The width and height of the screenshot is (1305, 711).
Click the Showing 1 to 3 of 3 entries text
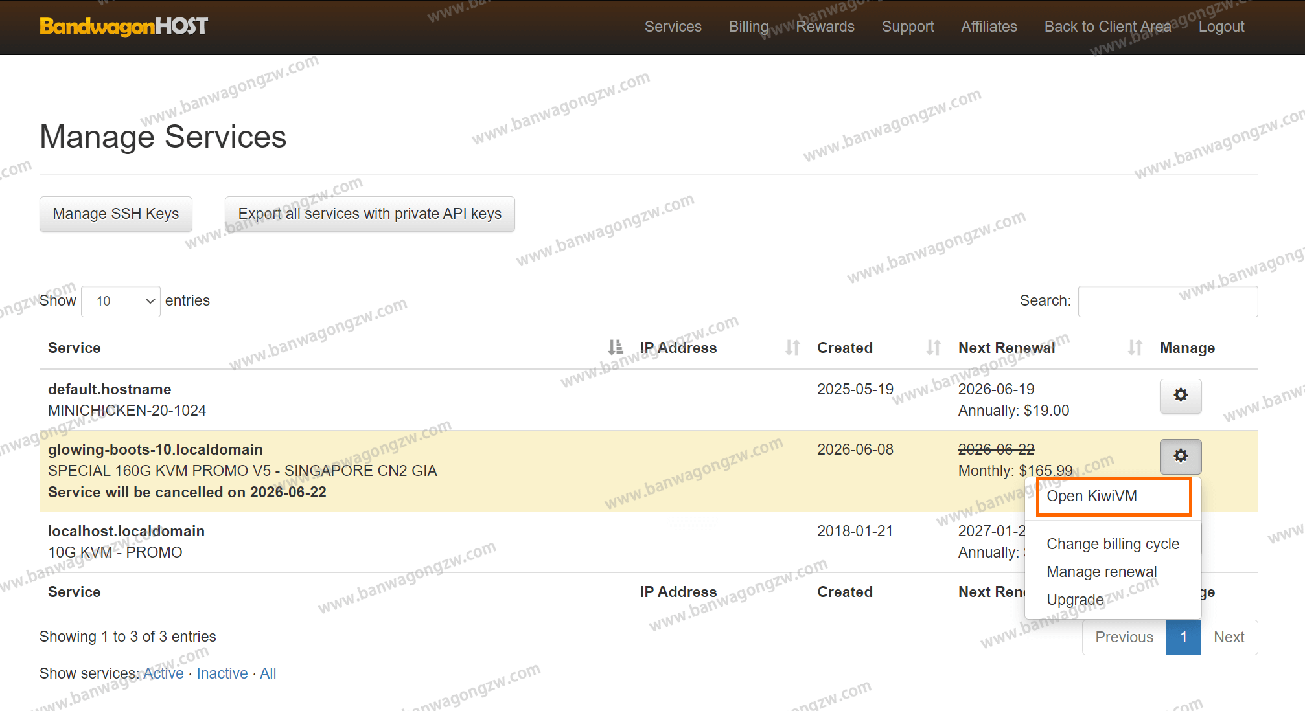coord(128,637)
